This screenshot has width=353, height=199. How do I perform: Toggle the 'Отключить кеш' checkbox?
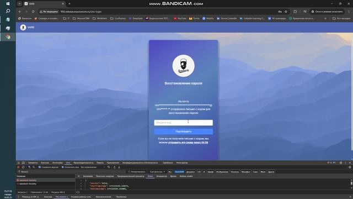pyautogui.click(x=63, y=167)
